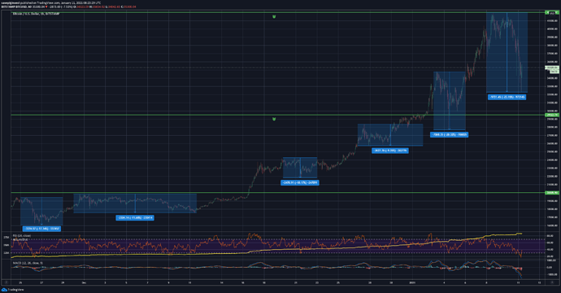
Task: Click the -9701 measurement label of rightmost range
Action: point(507,97)
